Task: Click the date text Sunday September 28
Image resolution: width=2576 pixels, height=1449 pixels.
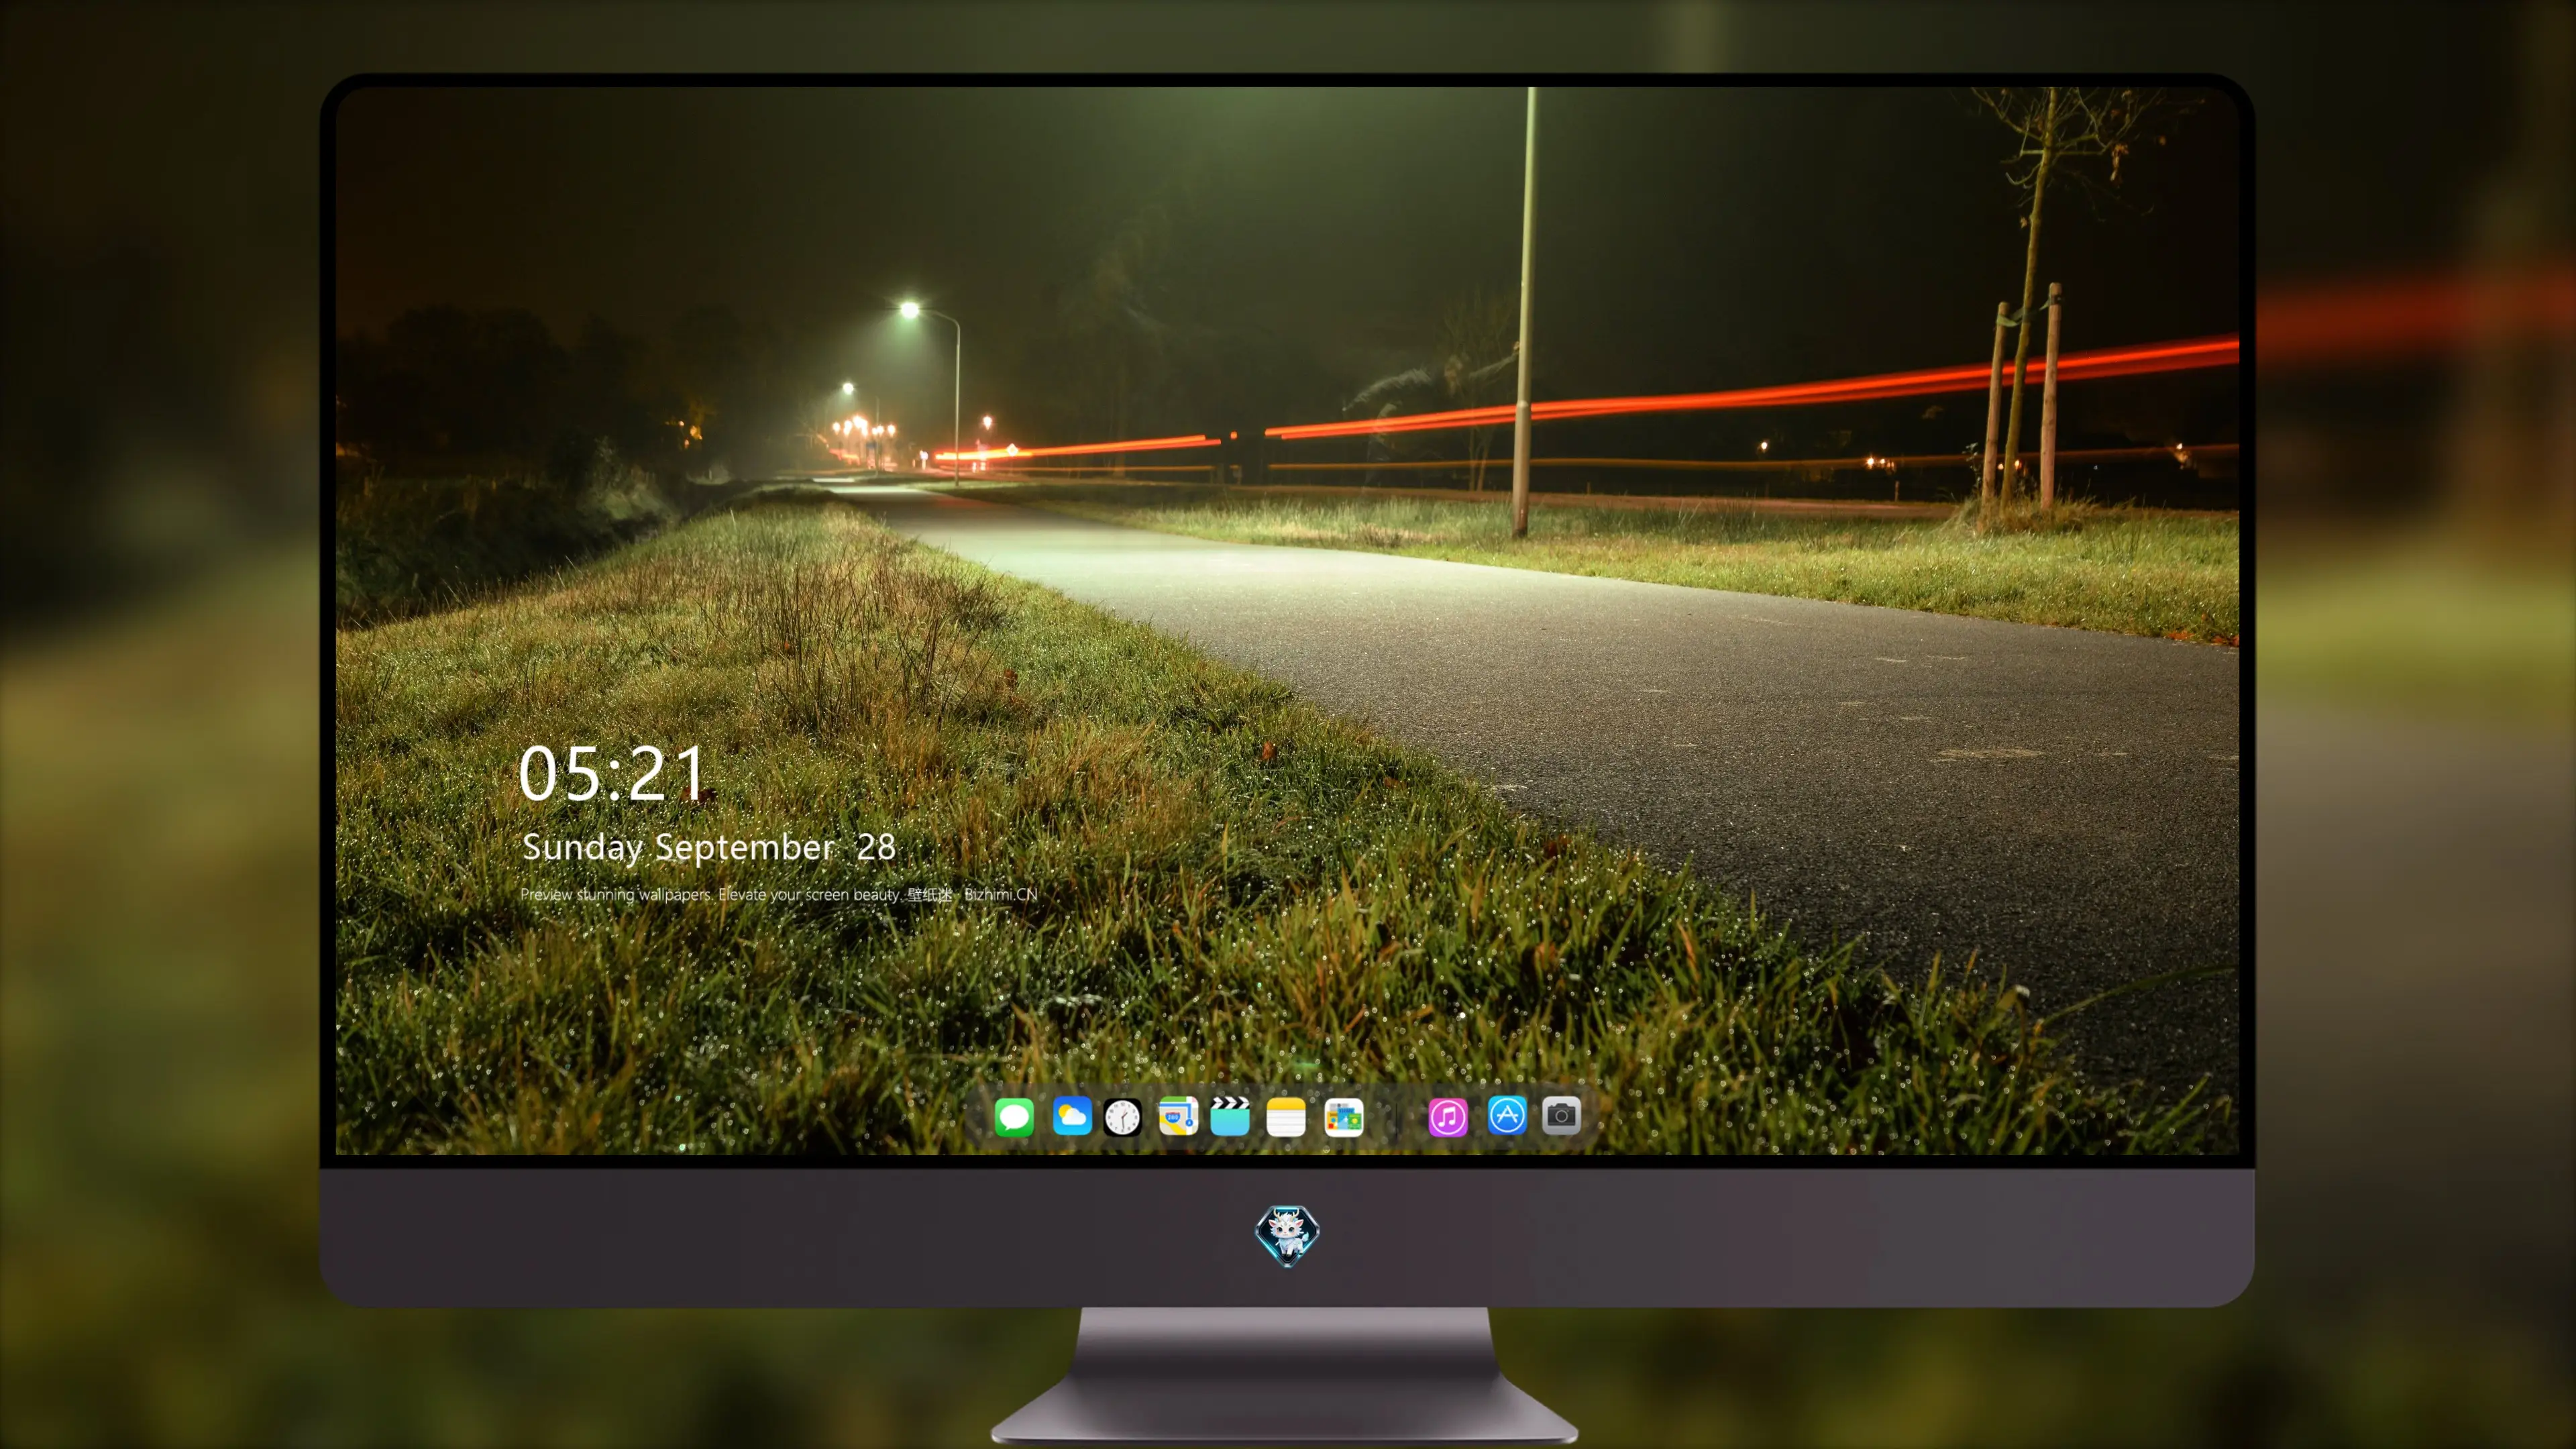Action: coord(709,847)
